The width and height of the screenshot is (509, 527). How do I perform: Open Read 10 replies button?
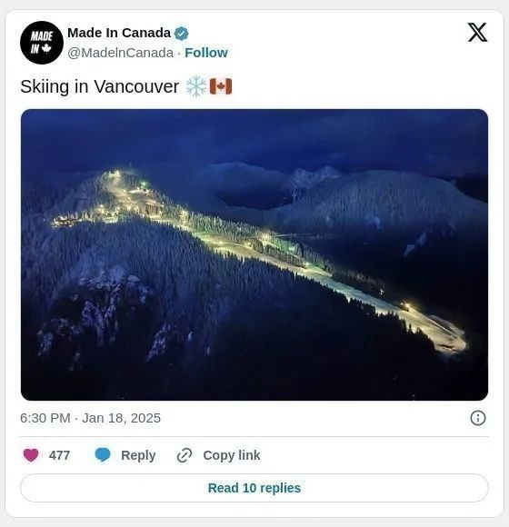coord(254,488)
